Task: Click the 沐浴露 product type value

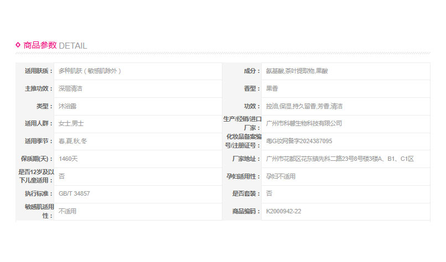Action: coord(67,106)
